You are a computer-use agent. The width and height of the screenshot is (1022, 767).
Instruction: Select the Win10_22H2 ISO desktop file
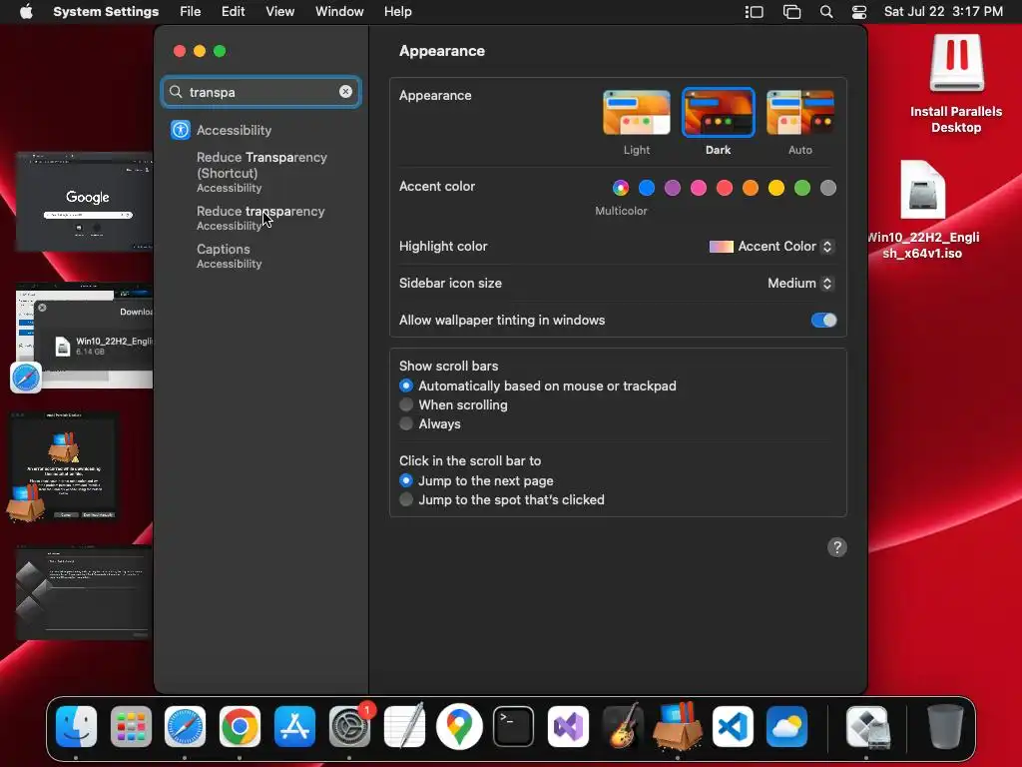coord(923,210)
